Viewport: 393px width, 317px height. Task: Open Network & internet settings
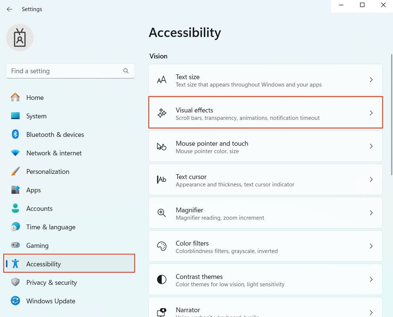[x=54, y=153]
